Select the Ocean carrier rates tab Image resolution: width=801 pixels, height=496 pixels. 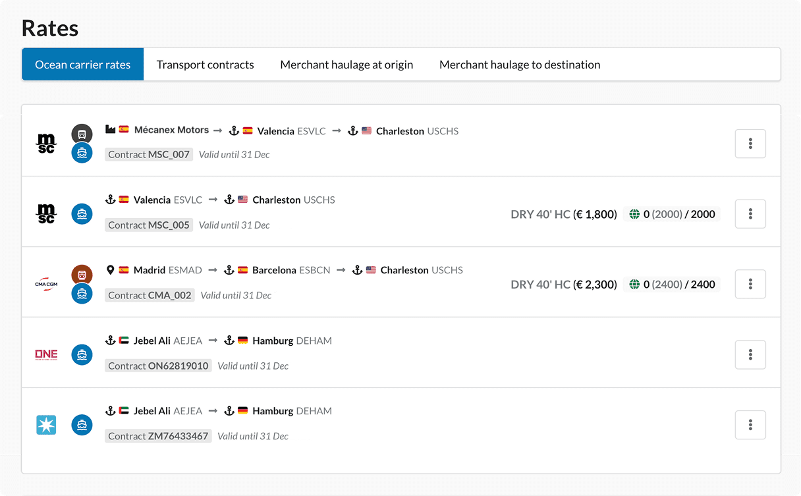point(83,65)
